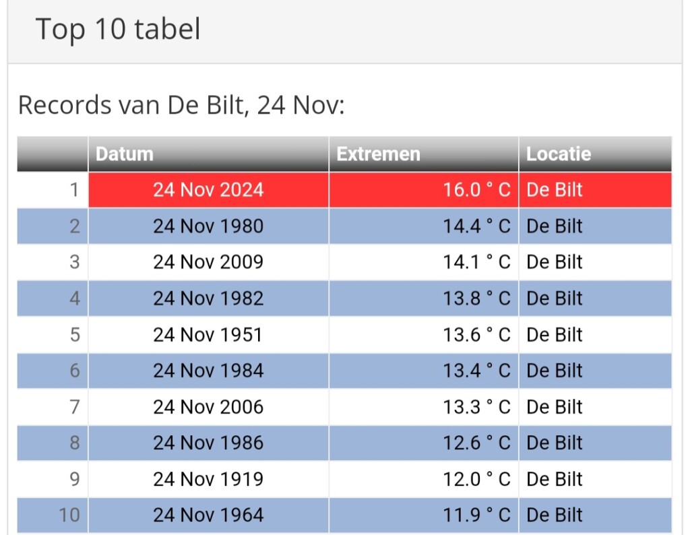Select the 24 Nov 2009 date cell
The width and height of the screenshot is (690, 535).
click(208, 262)
